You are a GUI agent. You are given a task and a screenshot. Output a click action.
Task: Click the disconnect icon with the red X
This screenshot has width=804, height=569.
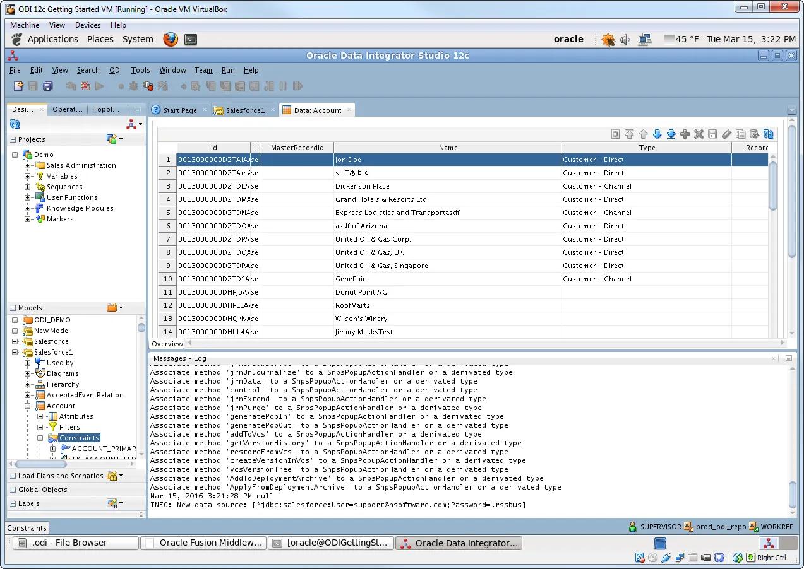pyautogui.click(x=85, y=86)
